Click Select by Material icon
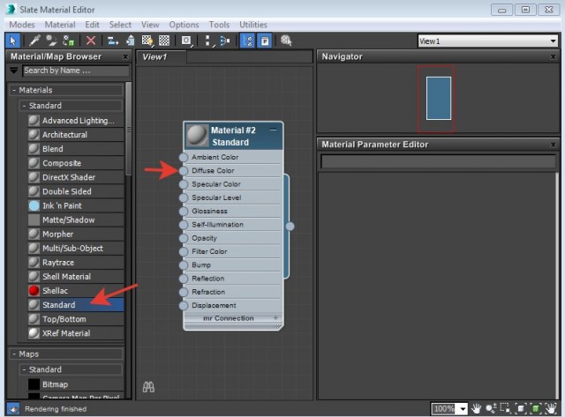565x417 pixels. [286, 41]
